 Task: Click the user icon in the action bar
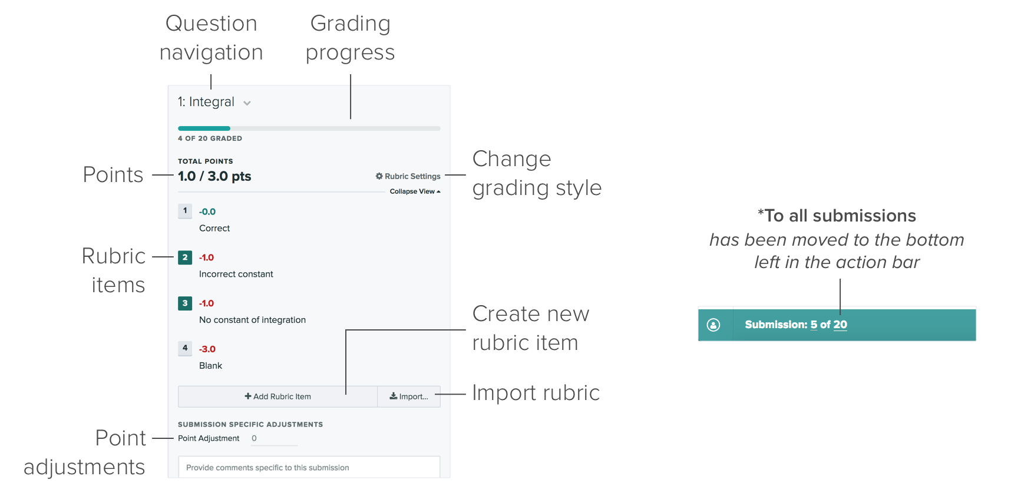coord(713,325)
